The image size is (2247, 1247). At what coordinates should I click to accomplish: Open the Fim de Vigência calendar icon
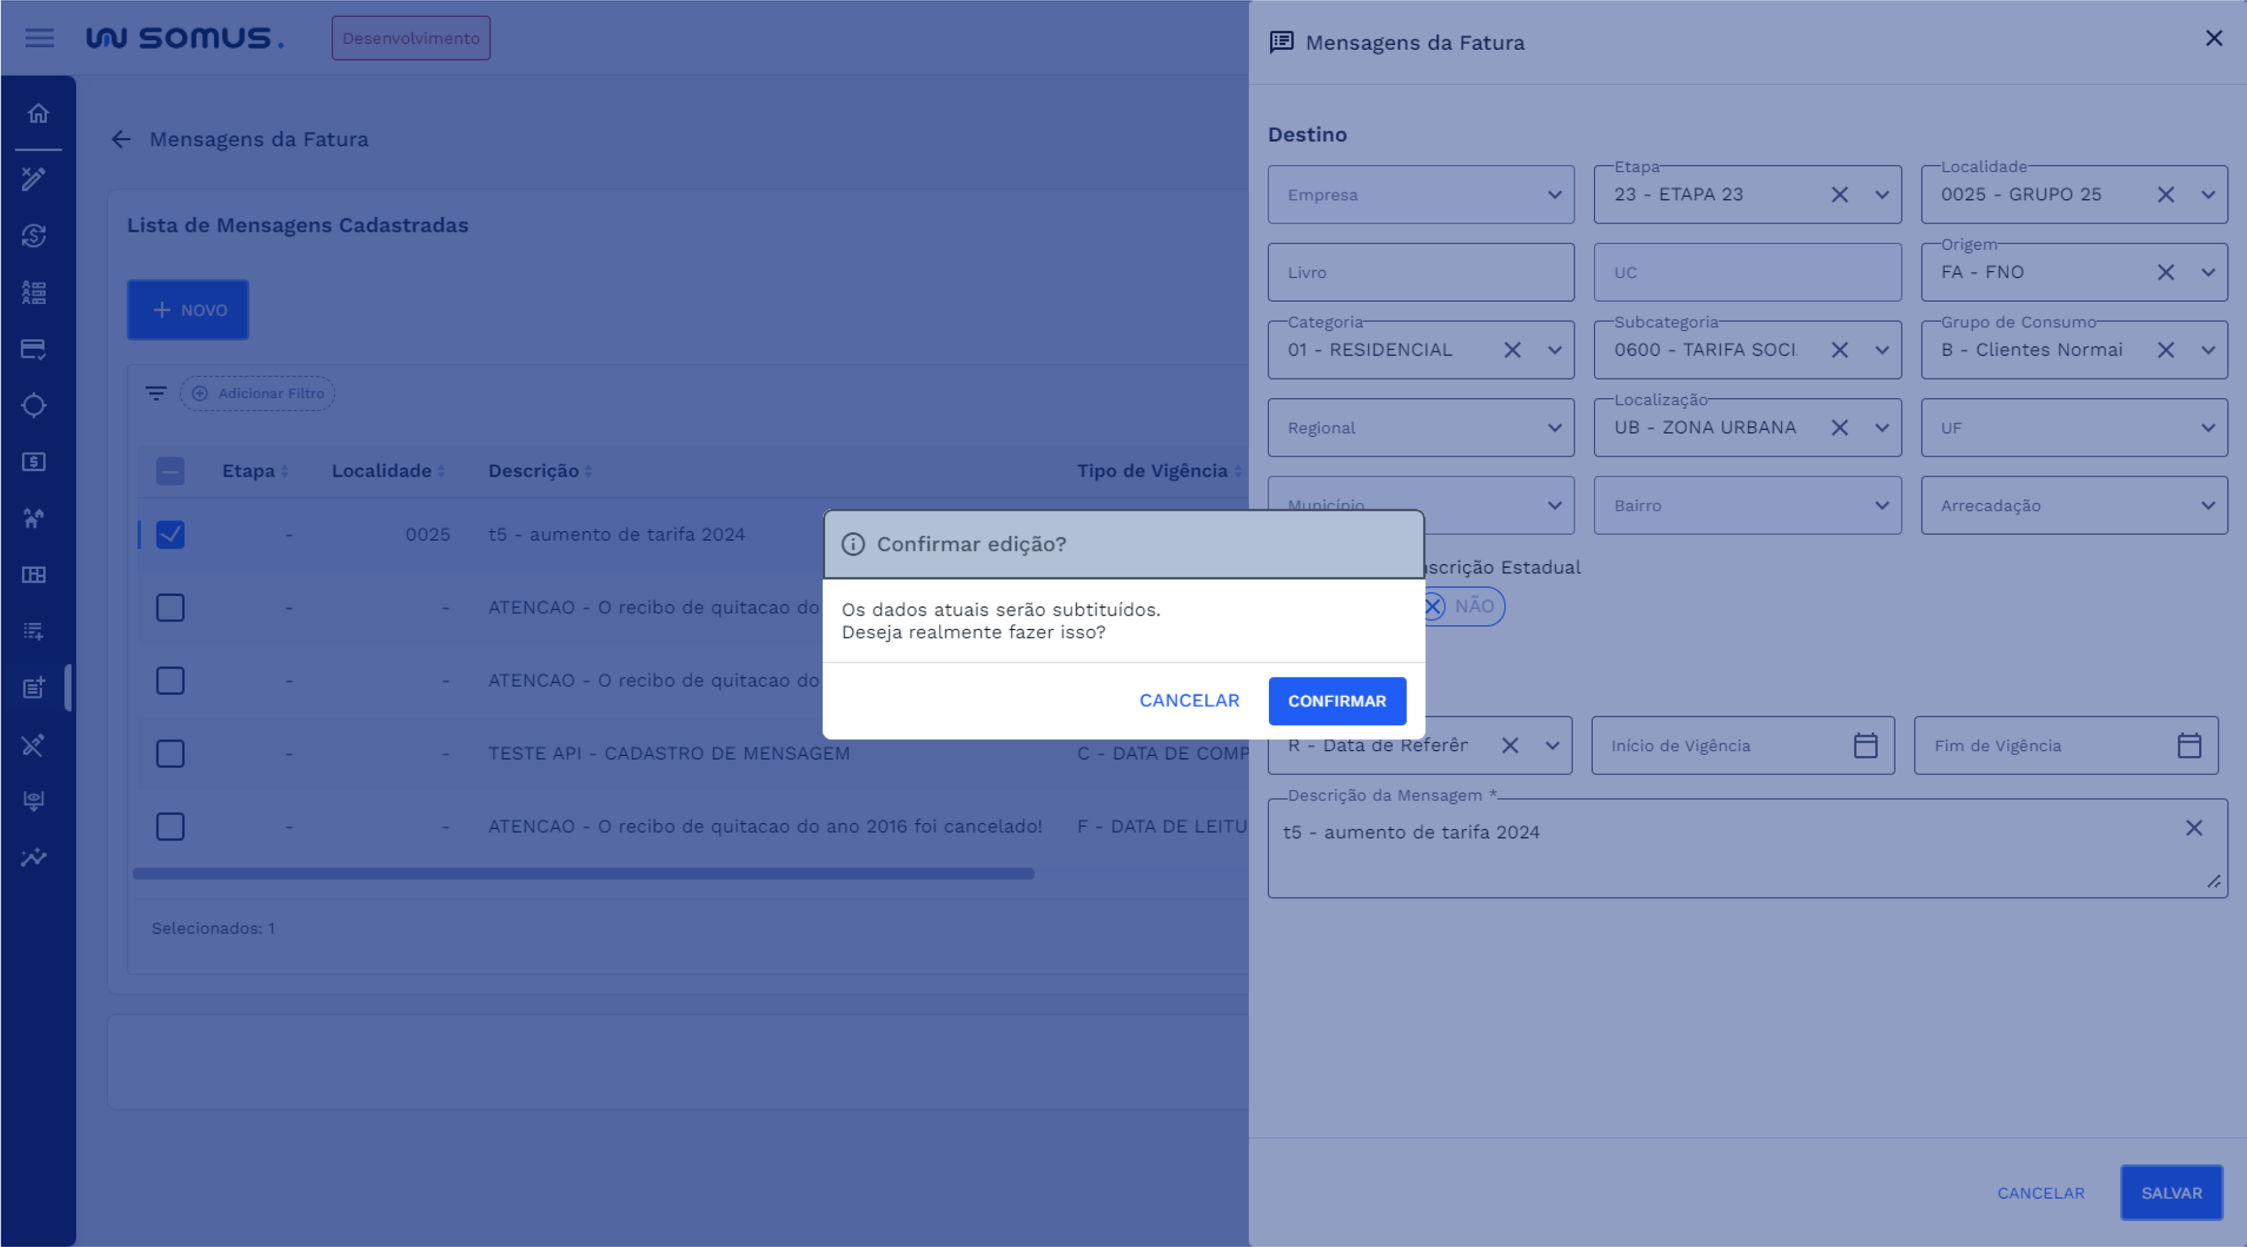coord(2189,746)
